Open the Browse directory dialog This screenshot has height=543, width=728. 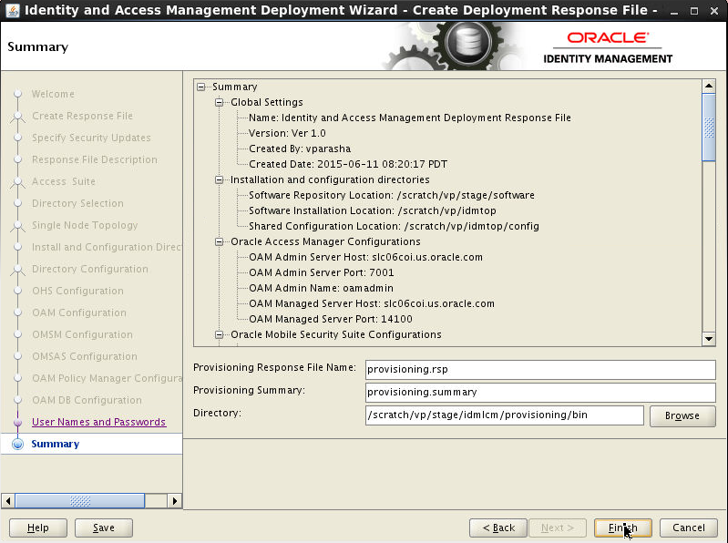coord(682,415)
